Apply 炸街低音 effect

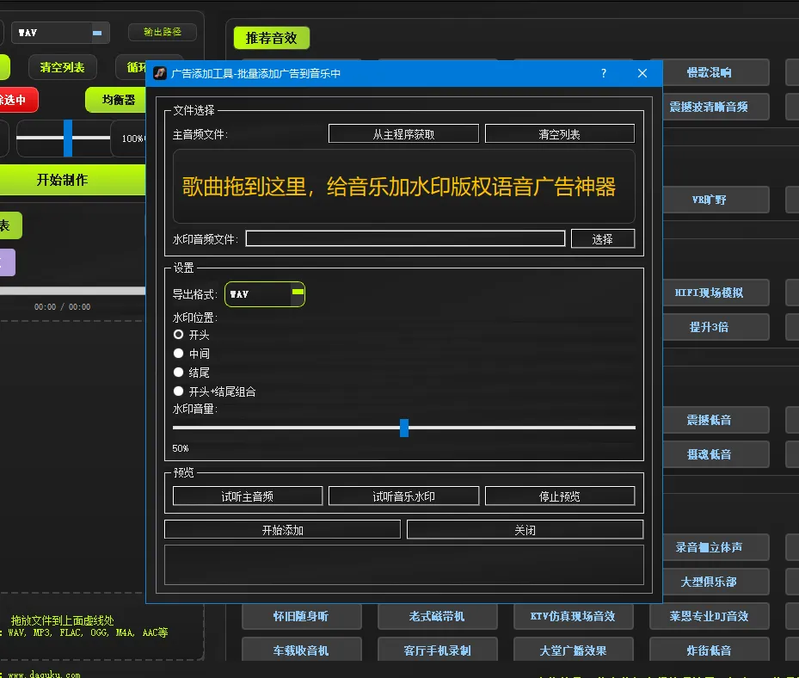pos(710,650)
